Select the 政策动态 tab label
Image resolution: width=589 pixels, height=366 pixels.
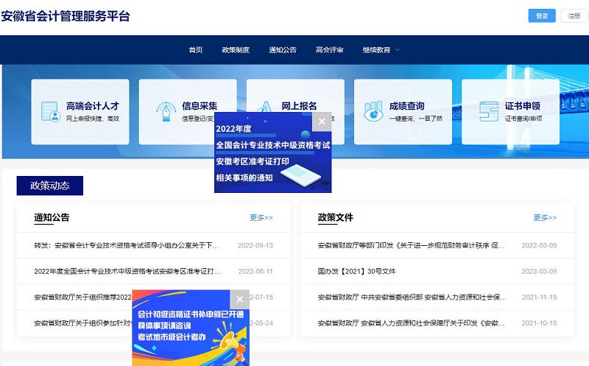(x=49, y=186)
